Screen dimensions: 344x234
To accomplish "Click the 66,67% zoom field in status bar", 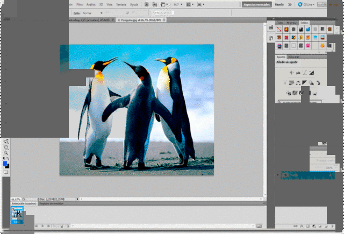I will (16, 200).
